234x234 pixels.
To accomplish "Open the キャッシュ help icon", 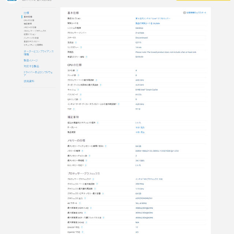I will (x=78, y=90).
